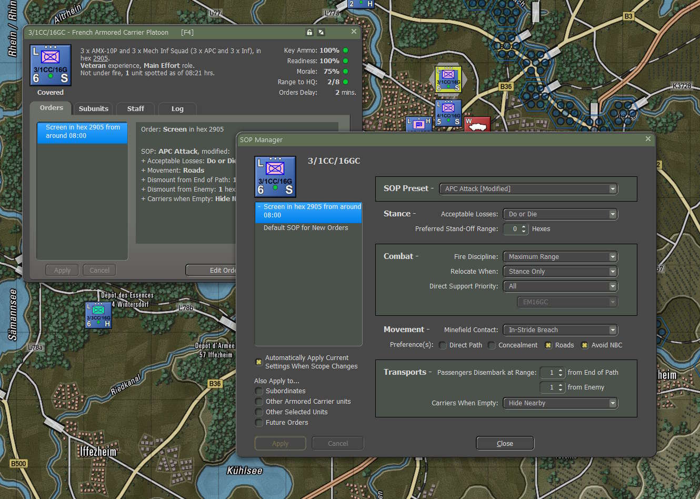Viewport: 700px width, 499px height.
Task: Click the collapse-panel icon beside the lock icon
Action: 321,32
